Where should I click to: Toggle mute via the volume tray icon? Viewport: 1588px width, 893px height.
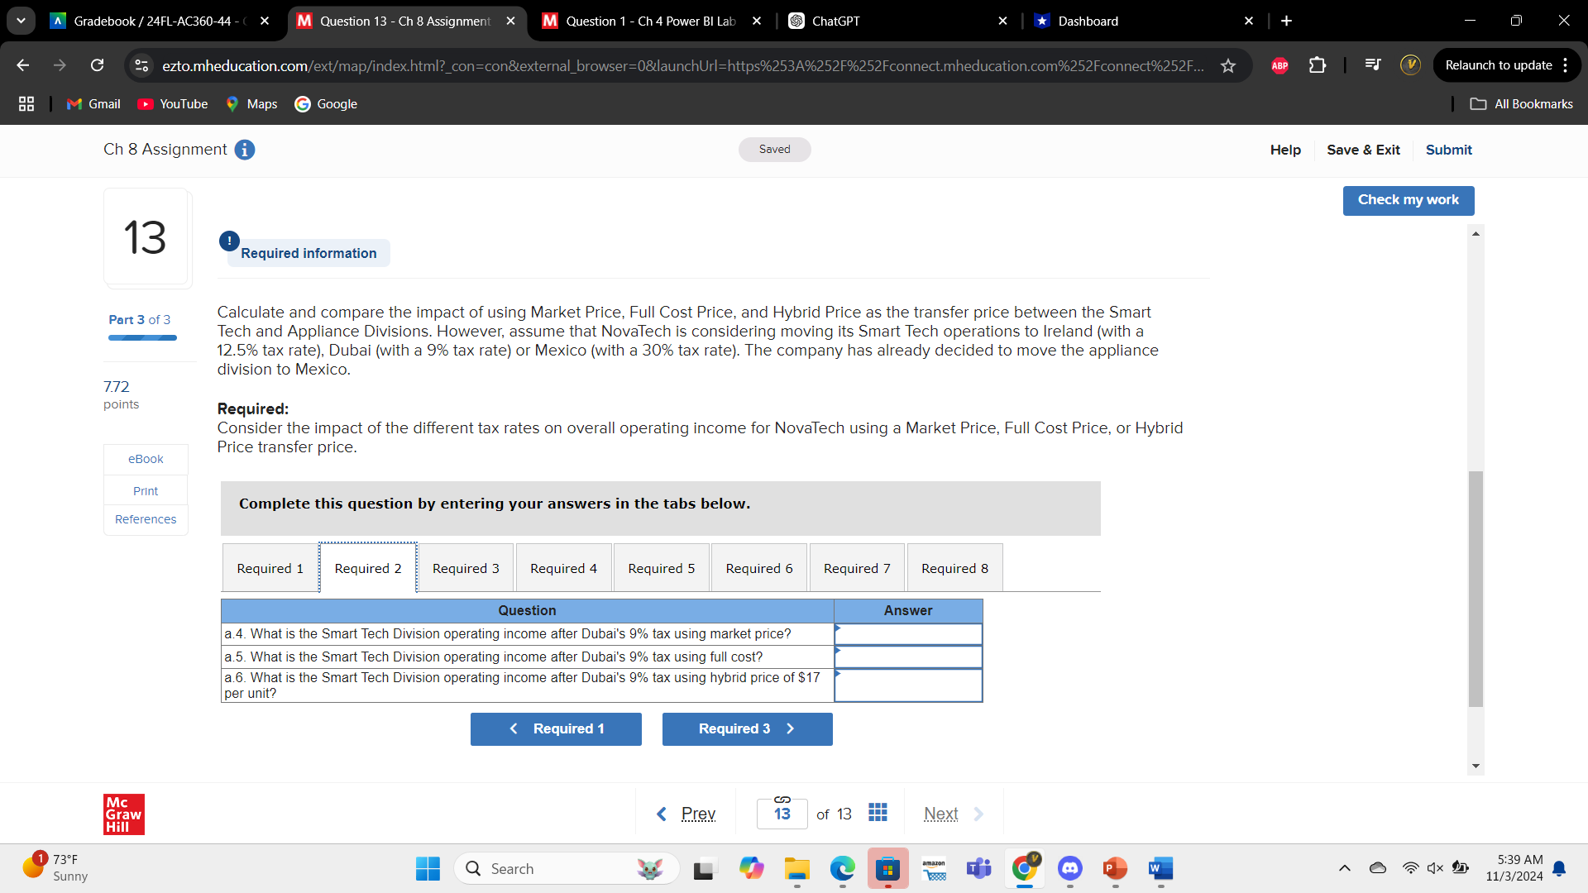click(x=1433, y=867)
